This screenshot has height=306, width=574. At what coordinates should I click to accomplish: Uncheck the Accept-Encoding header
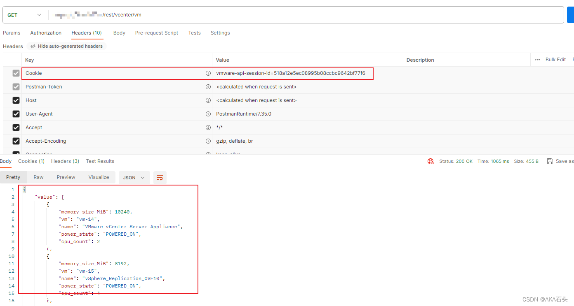(x=16, y=141)
